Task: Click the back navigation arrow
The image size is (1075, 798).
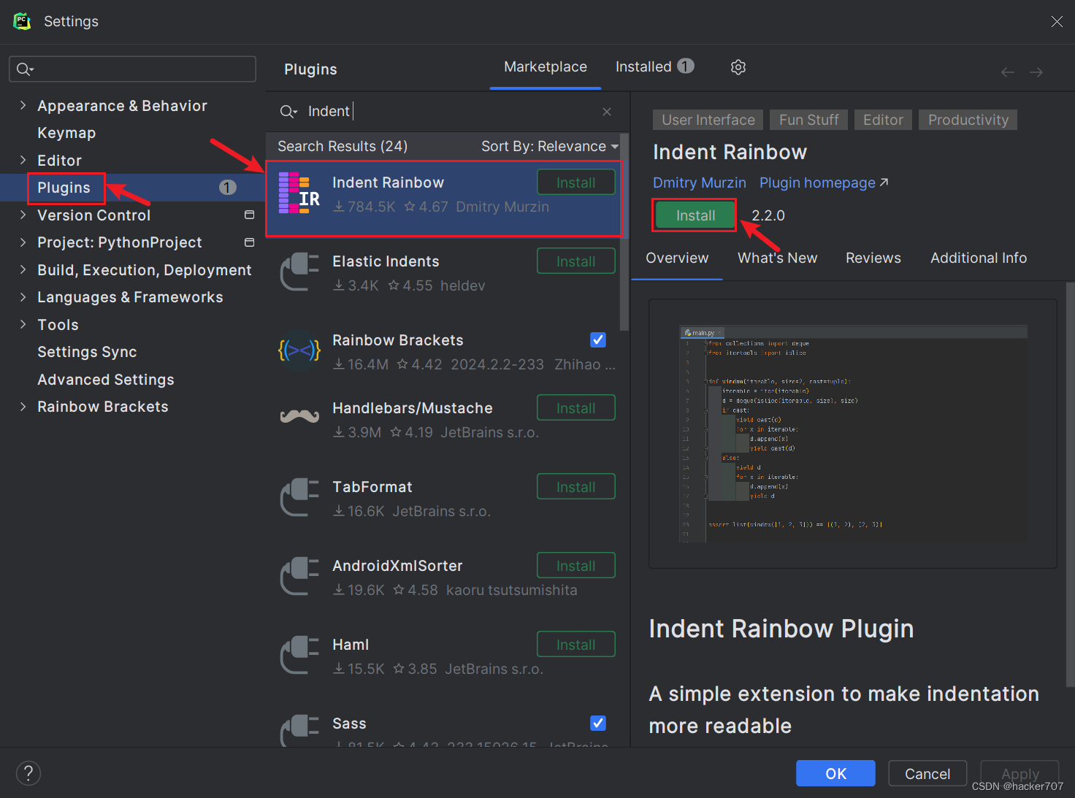Action: tap(1008, 72)
